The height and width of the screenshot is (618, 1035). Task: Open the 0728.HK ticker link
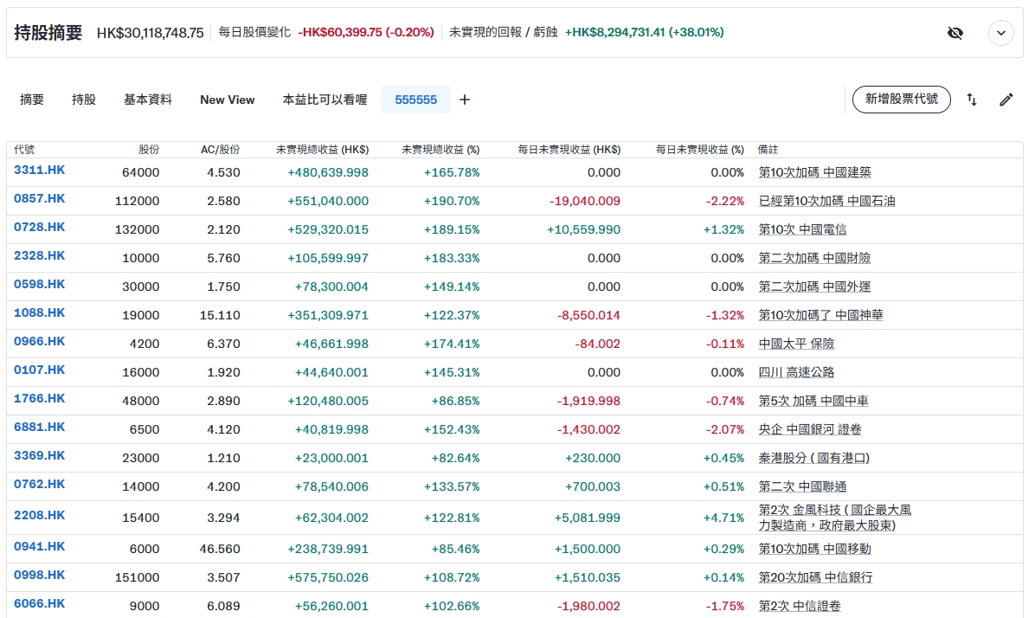(40, 227)
